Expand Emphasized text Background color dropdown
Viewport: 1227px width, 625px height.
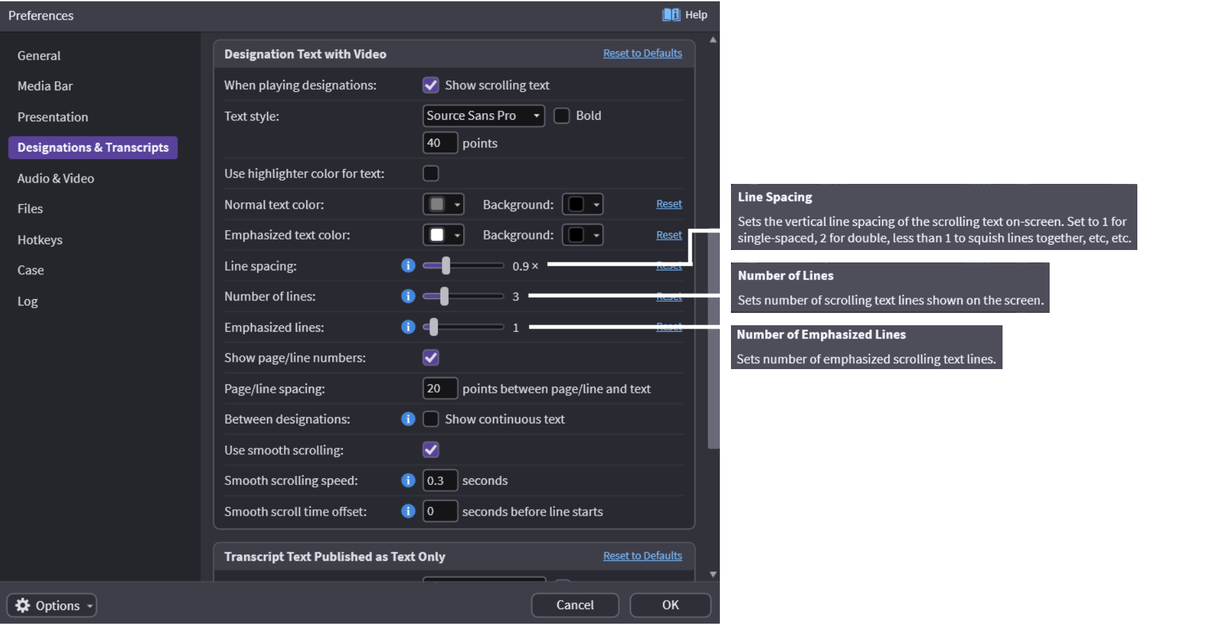click(582, 235)
